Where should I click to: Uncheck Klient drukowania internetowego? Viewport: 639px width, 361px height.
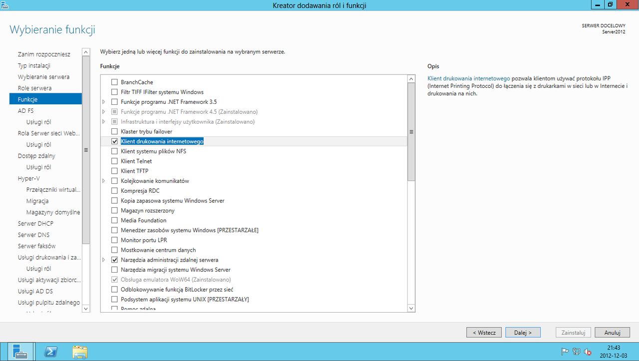(114, 141)
